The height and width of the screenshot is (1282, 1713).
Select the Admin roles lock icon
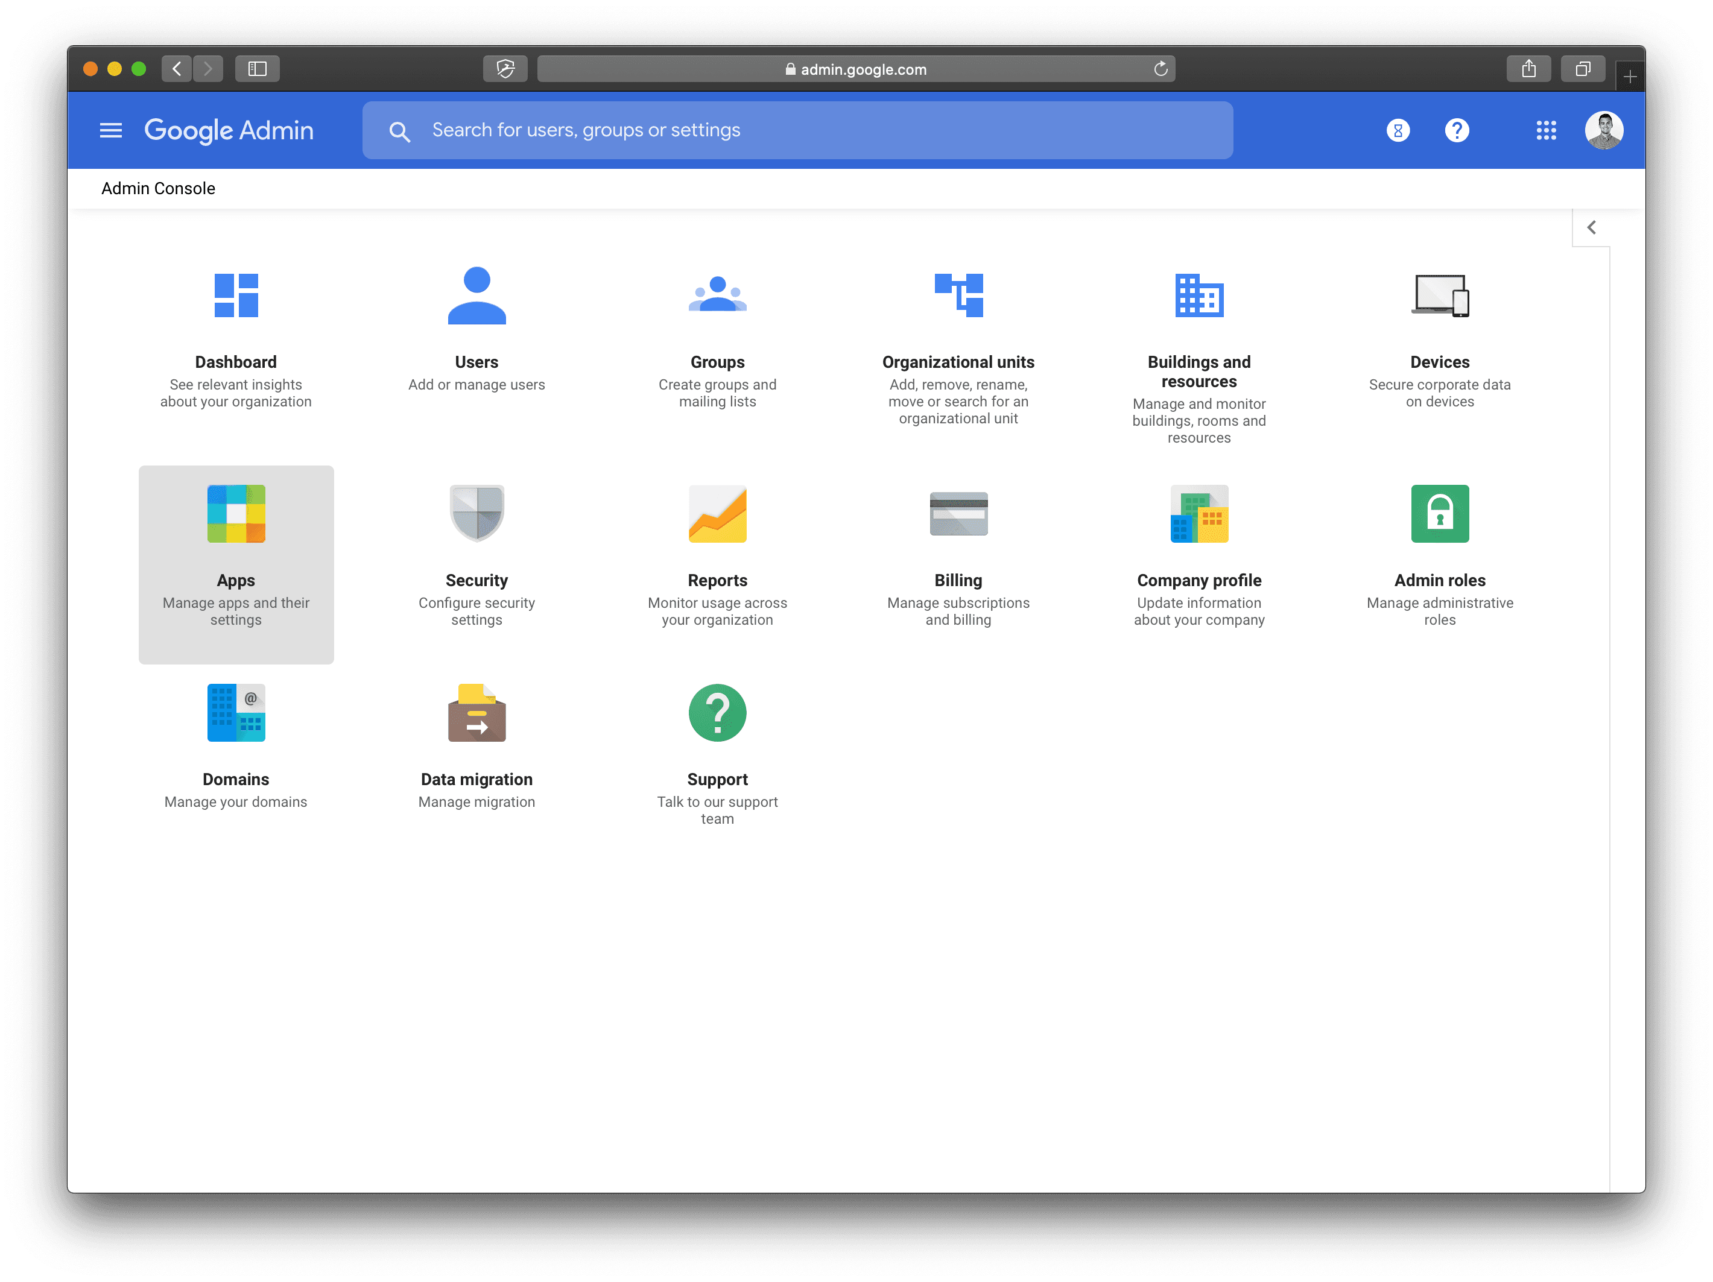(1440, 513)
